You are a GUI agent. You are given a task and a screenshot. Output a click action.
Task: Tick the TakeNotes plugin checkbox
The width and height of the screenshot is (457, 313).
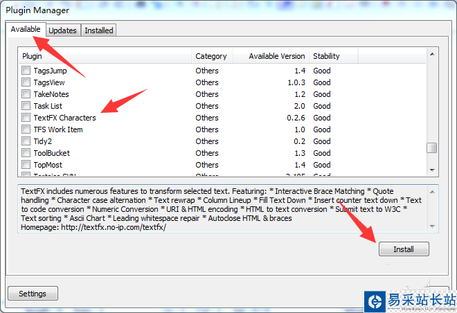(26, 94)
